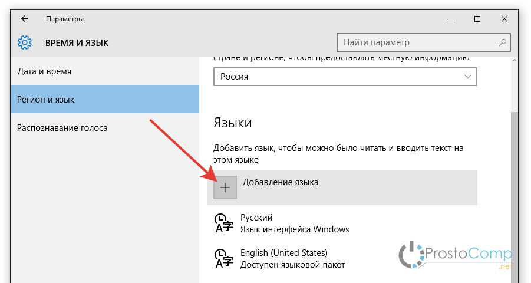Select the Русский language entry
531x283 pixels.
click(342, 223)
